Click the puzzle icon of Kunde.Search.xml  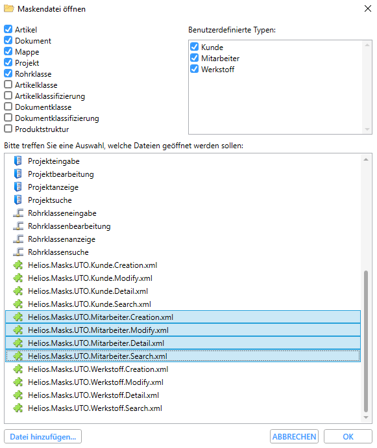[18, 304]
